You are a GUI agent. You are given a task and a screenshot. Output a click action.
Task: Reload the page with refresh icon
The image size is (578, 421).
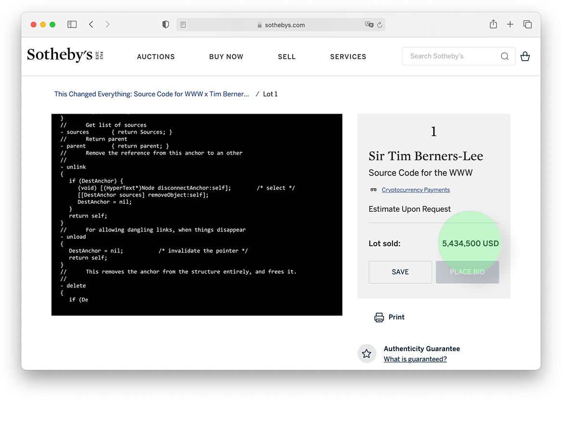click(380, 25)
